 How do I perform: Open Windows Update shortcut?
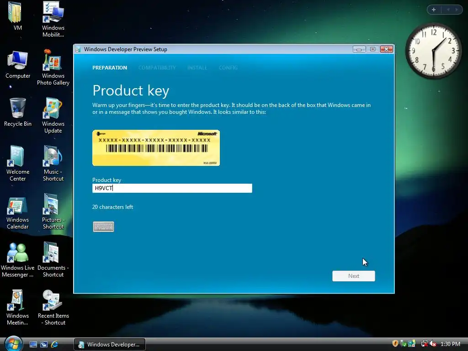point(53,116)
